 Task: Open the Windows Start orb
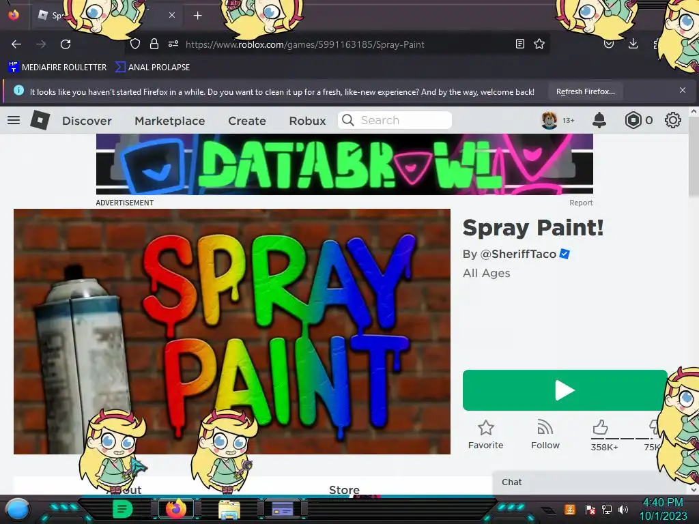point(18,509)
